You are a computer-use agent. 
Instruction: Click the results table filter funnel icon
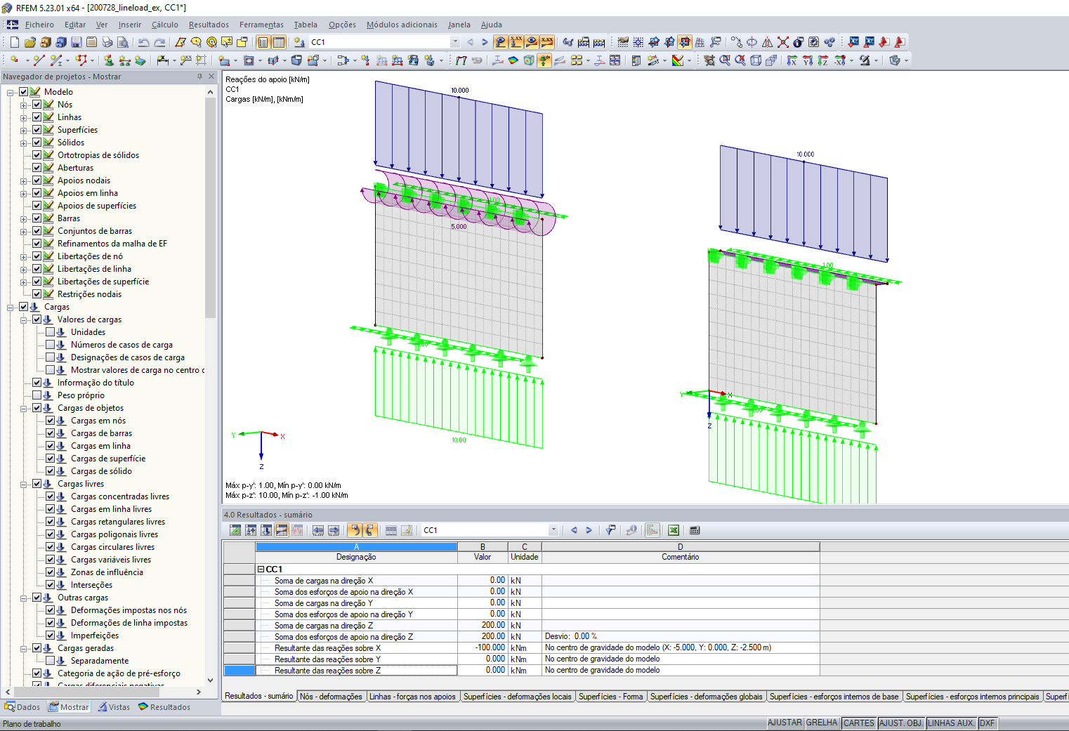610,530
